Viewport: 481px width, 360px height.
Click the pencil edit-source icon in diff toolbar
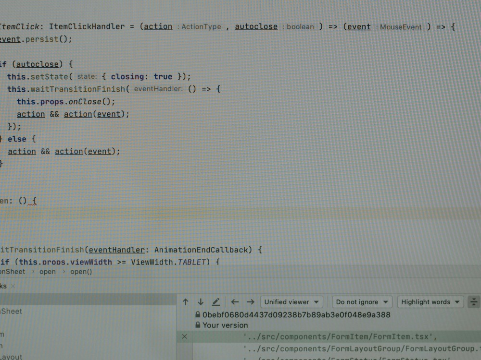click(216, 302)
